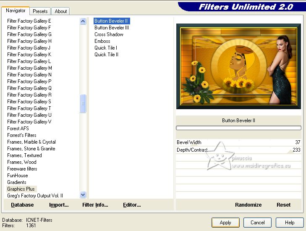Click the category list scrollbar thumb
306x231 pixels.
click(83, 103)
